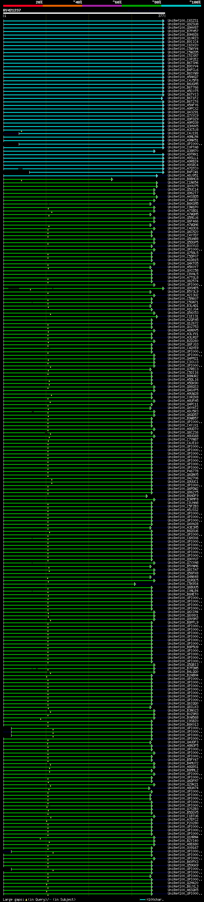Click the query end position 377

click(x=161, y=16)
